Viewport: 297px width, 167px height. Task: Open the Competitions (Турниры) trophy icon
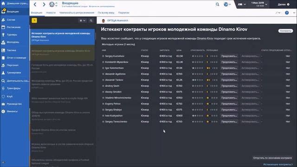(x=3, y=35)
